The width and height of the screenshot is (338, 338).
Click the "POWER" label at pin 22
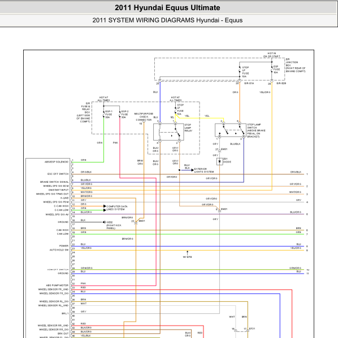64,246
